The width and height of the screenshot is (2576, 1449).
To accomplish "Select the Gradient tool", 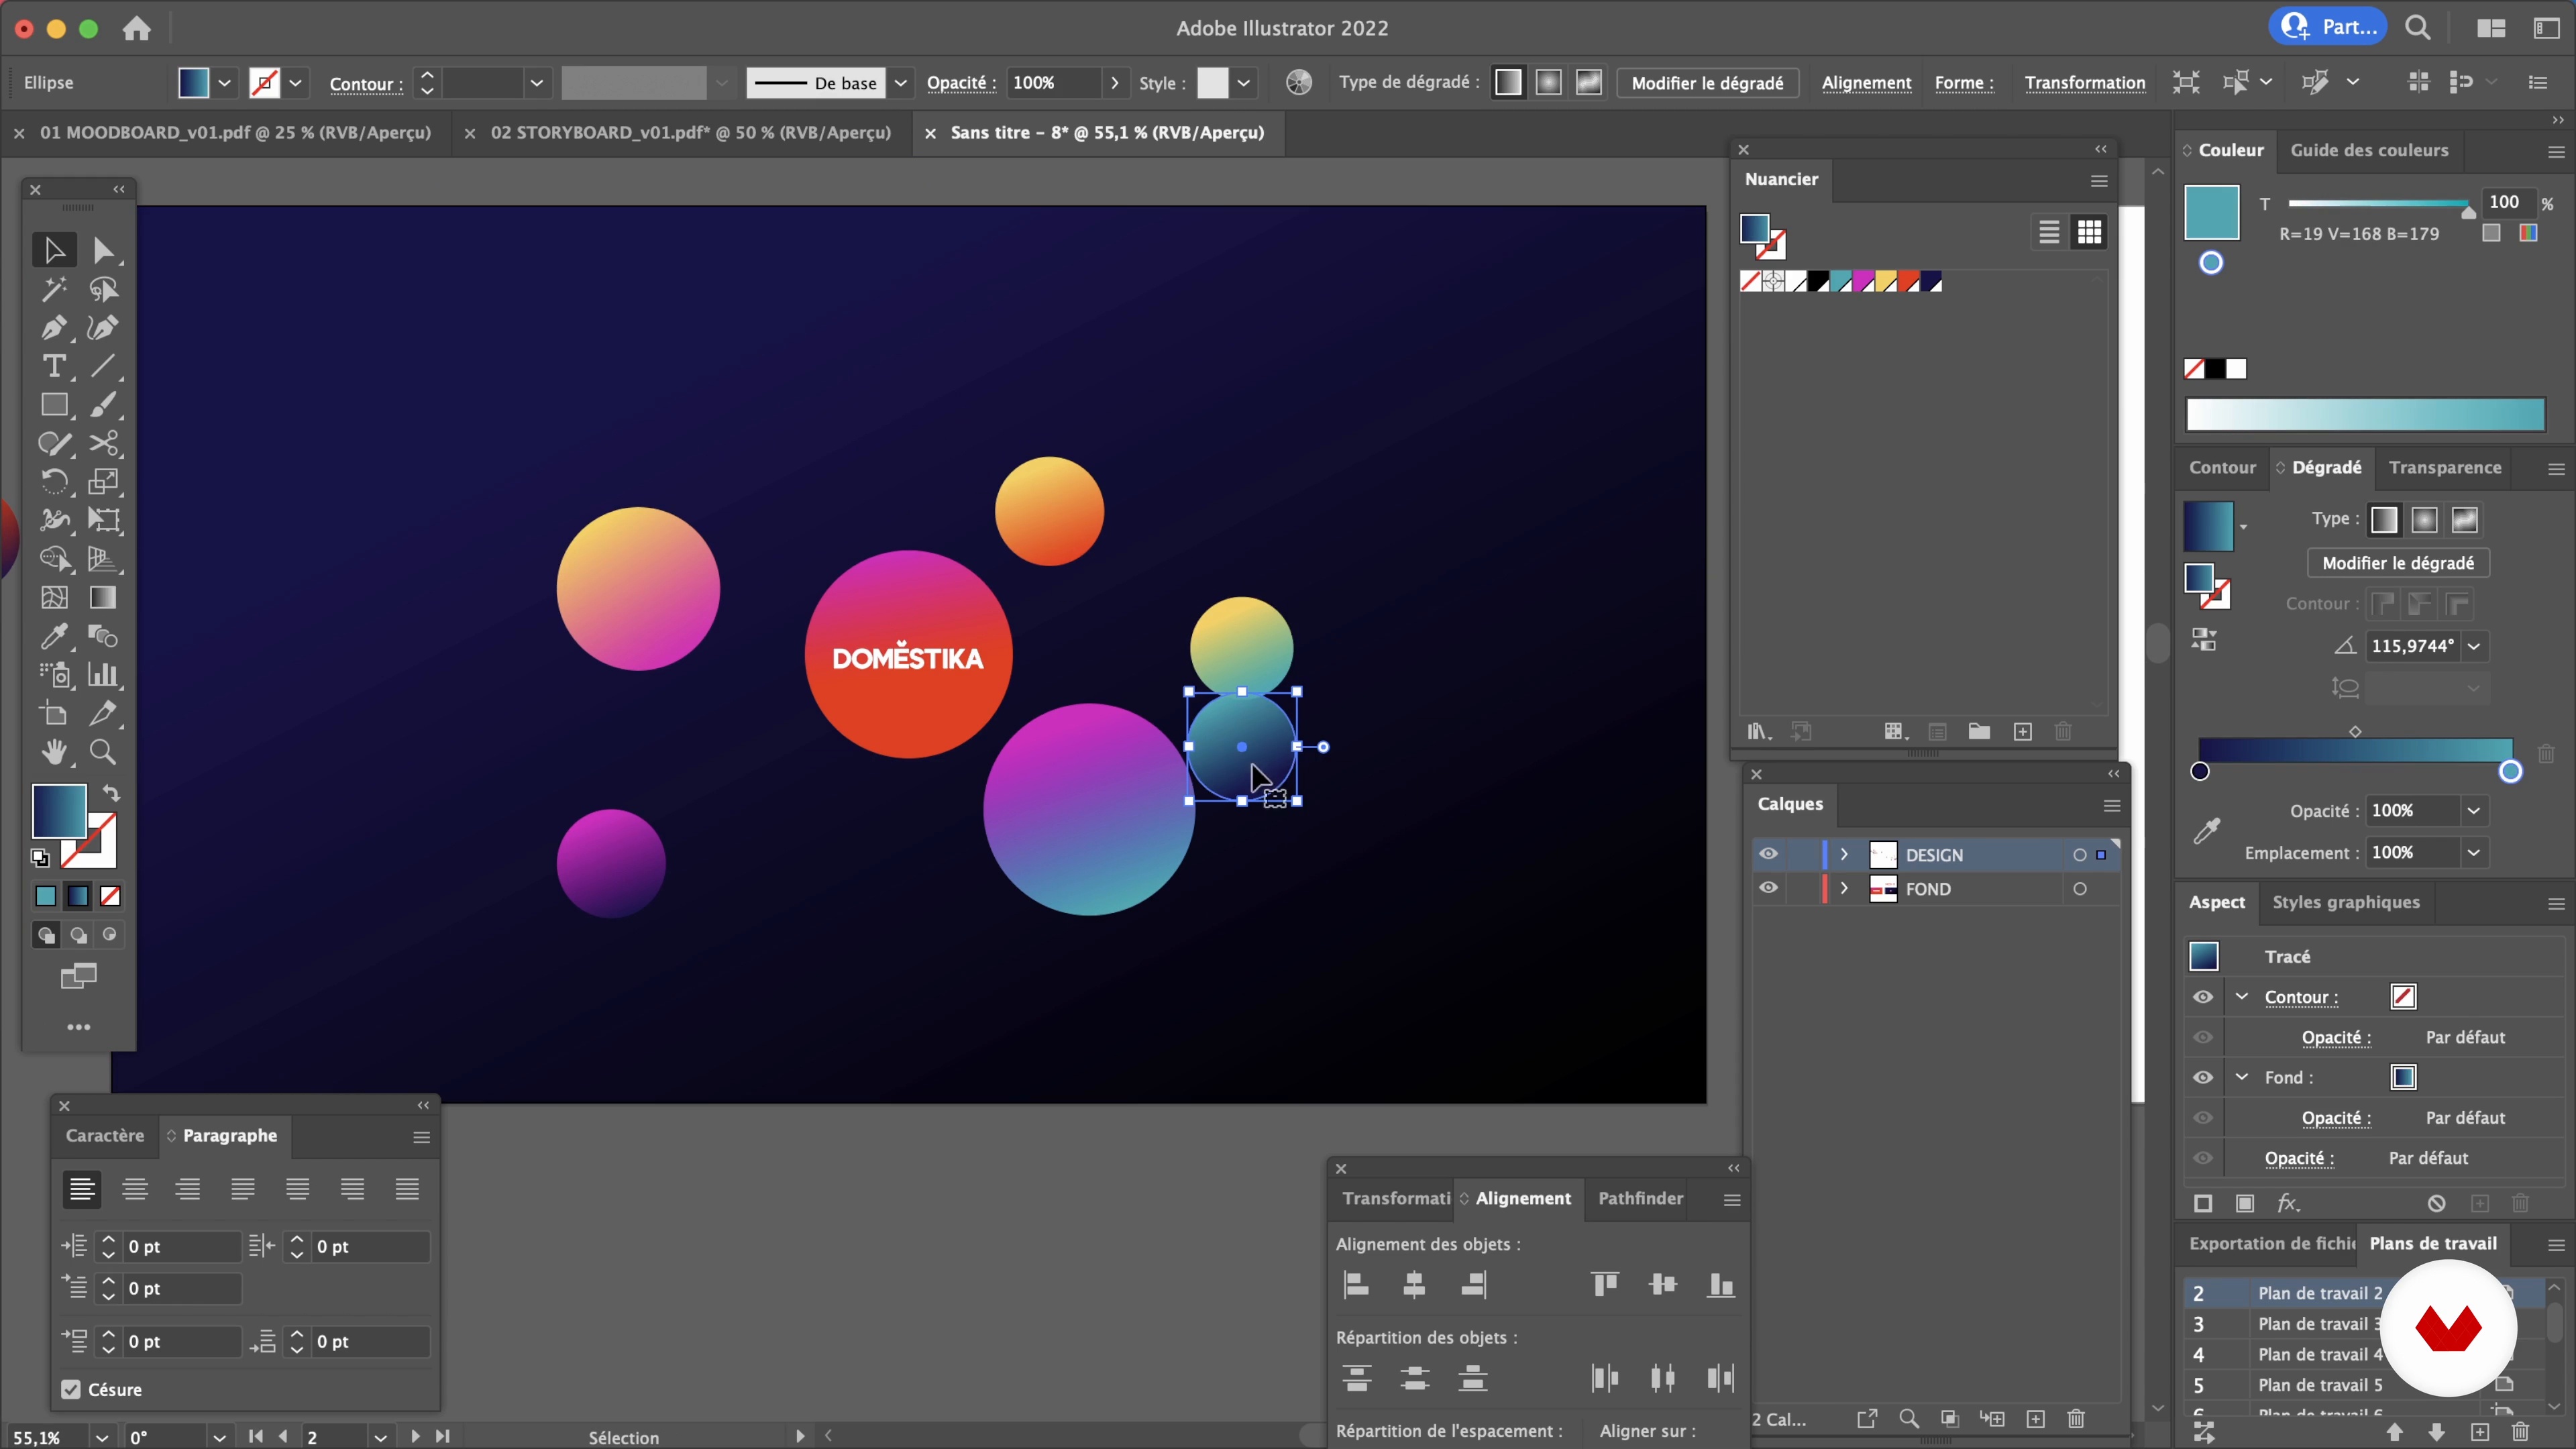I will (x=103, y=598).
